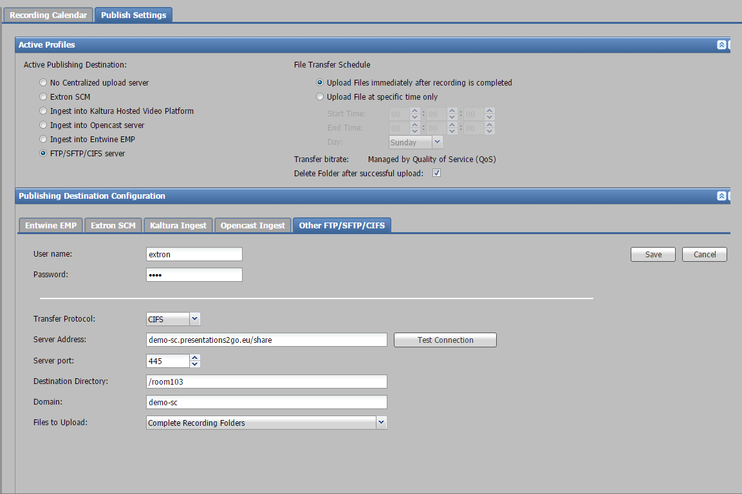Increase End Time minutes value
The image size is (742, 494).
452,125
